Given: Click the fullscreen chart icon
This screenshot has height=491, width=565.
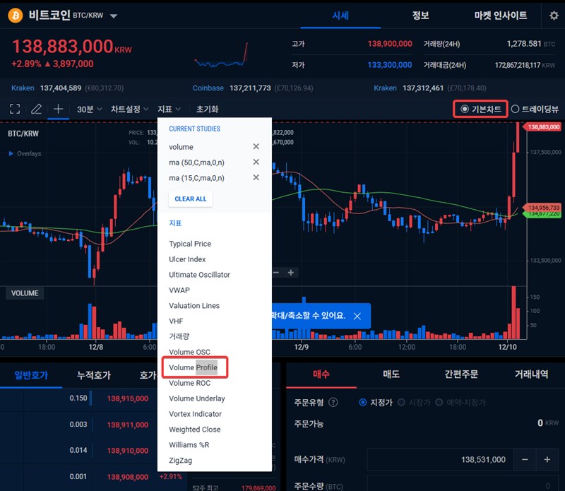Looking at the screenshot, I should (x=15, y=109).
